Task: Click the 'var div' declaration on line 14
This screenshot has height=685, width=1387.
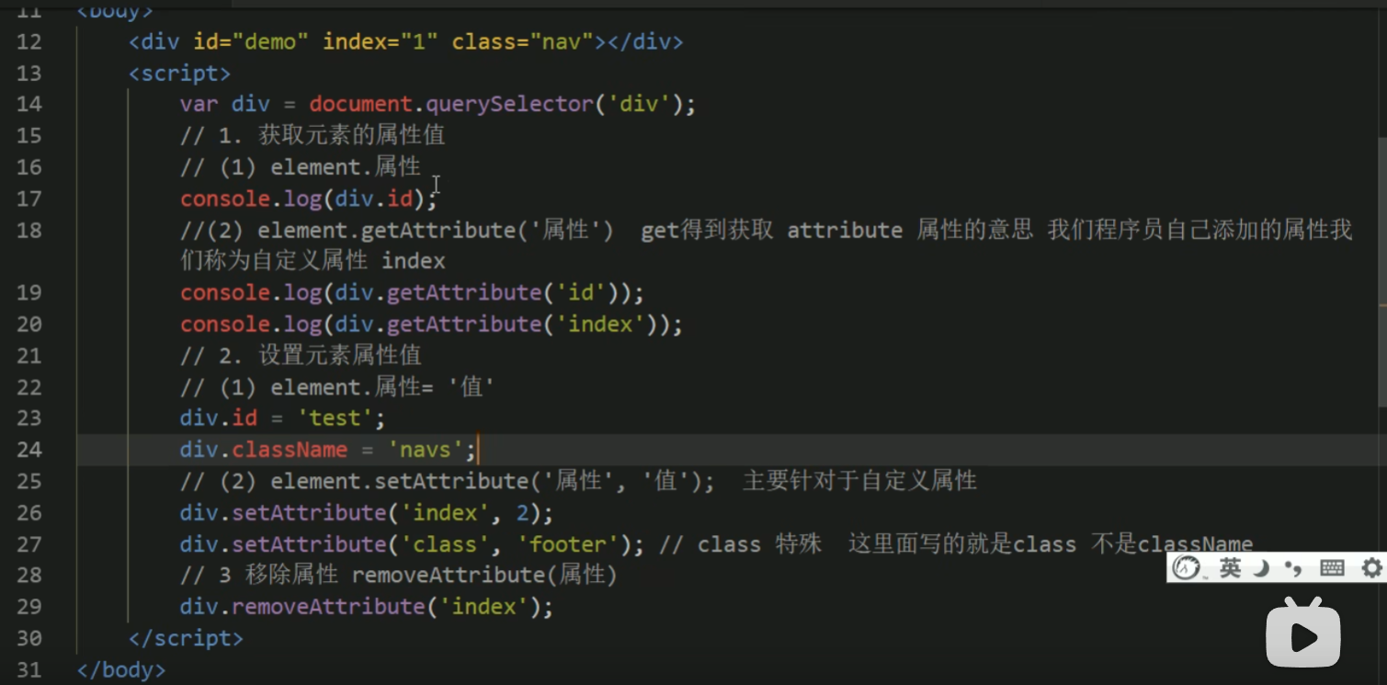Action: (x=224, y=104)
